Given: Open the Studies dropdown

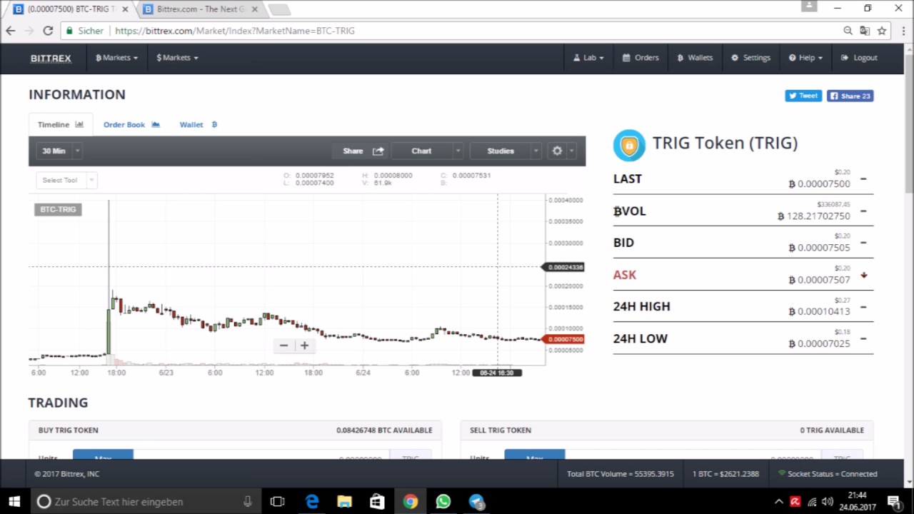Looking at the screenshot, I should click(x=506, y=151).
